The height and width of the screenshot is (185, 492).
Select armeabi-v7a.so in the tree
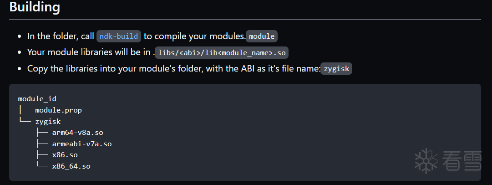click(x=82, y=144)
